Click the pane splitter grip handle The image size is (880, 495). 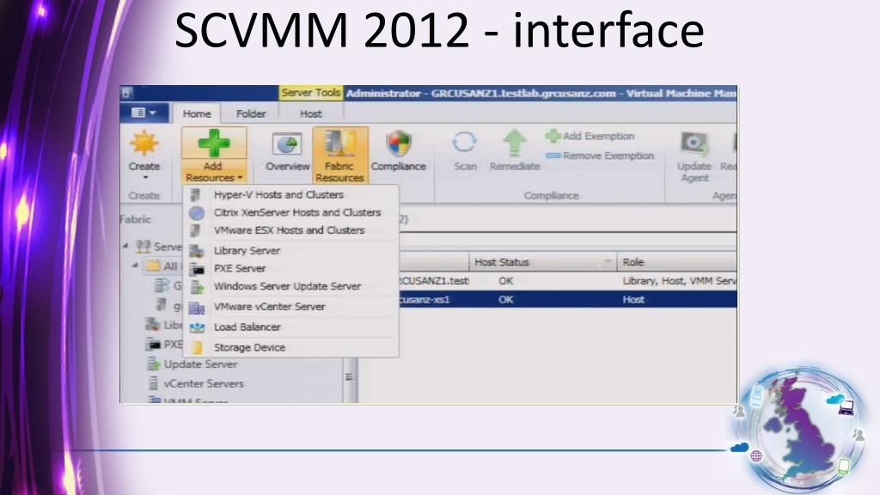349,377
